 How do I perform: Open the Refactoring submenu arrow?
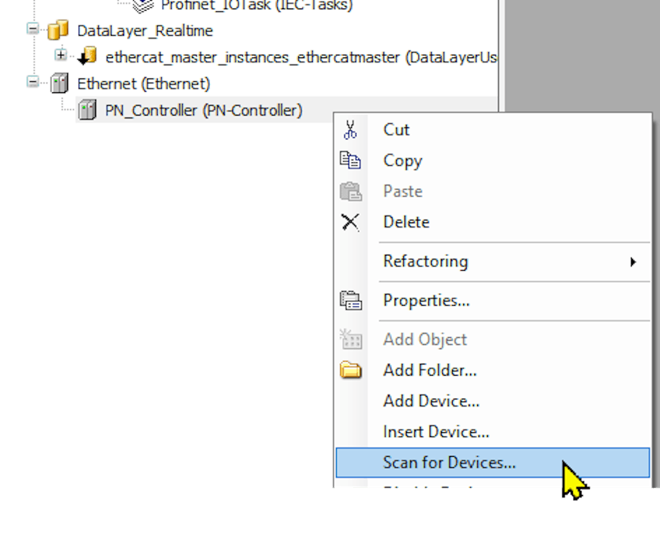click(x=633, y=262)
